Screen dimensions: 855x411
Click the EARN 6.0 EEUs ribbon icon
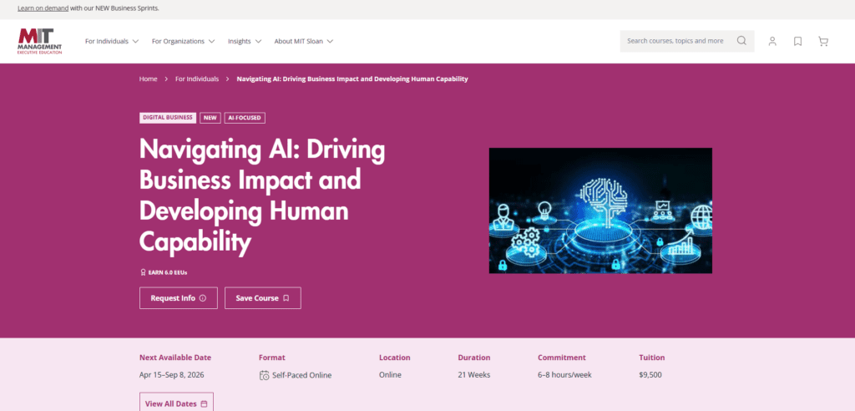143,271
